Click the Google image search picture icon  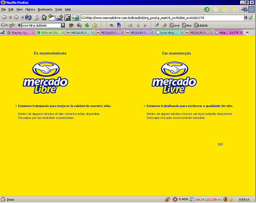pyautogui.click(x=94, y=25)
